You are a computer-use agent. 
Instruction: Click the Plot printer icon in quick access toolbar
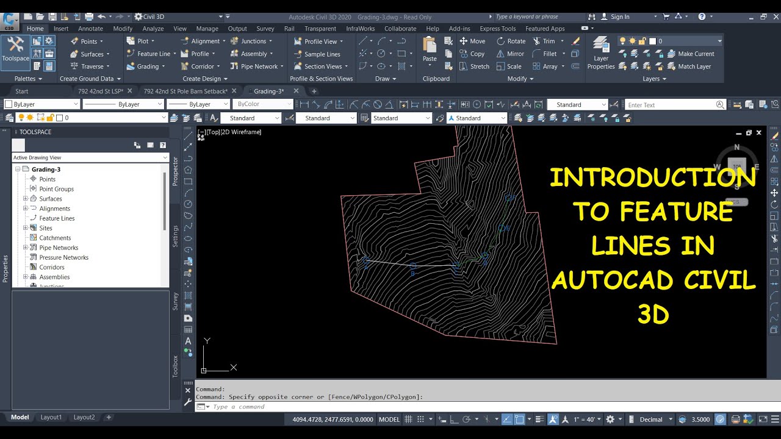click(x=89, y=16)
